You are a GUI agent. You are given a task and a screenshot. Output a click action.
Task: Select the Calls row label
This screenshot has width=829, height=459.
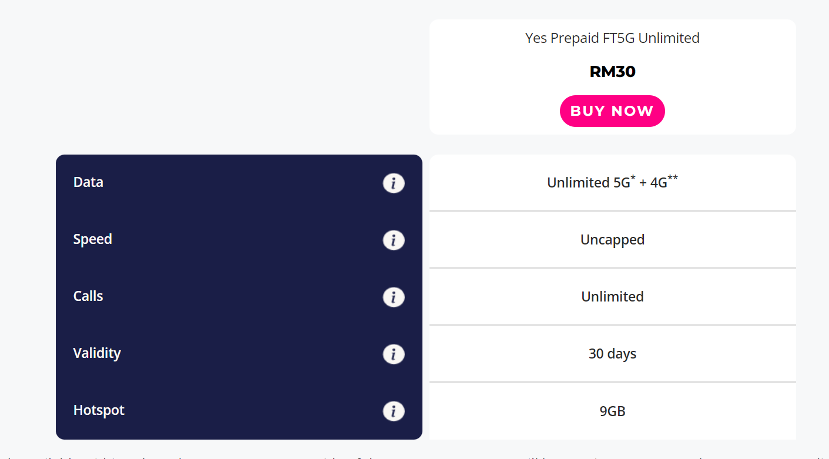coord(88,296)
